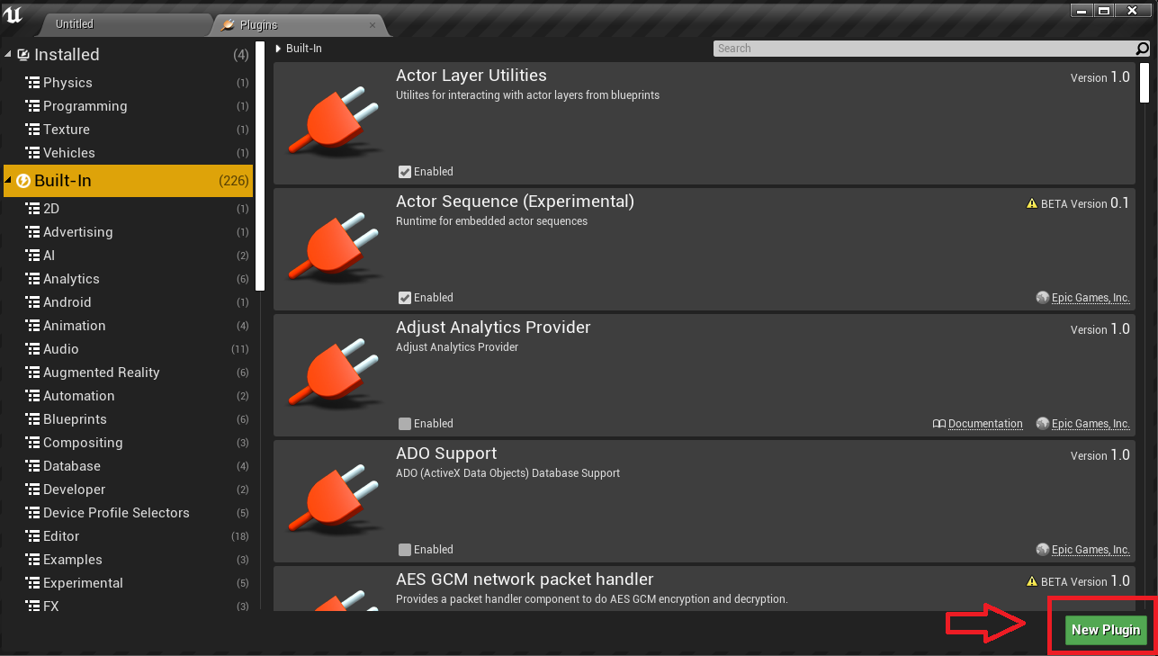Uncheck Enabled for Actor Sequence (Experimental)

(x=405, y=298)
